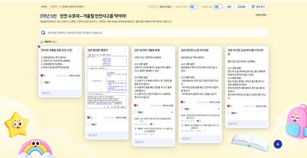Click the teacher name on the 우리반 card

click(75, 75)
